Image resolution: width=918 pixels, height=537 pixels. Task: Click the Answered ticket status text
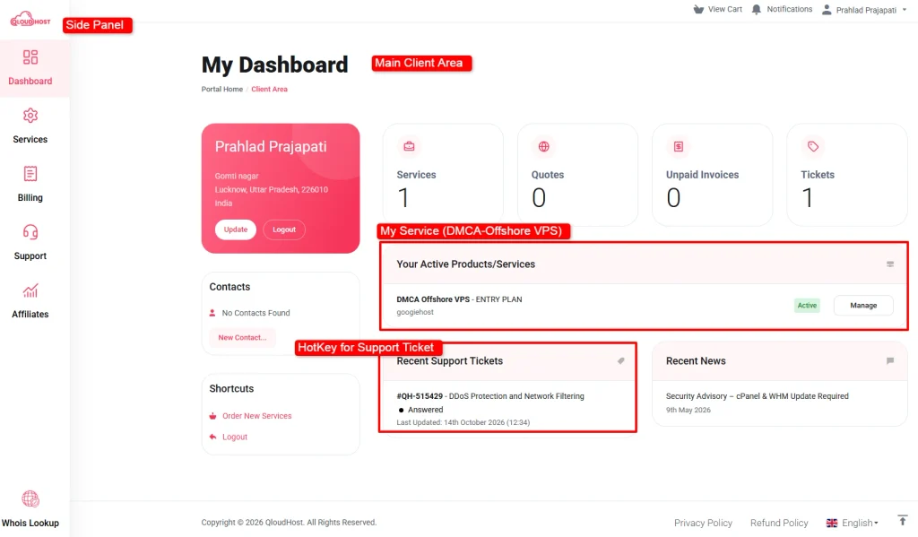click(x=425, y=410)
